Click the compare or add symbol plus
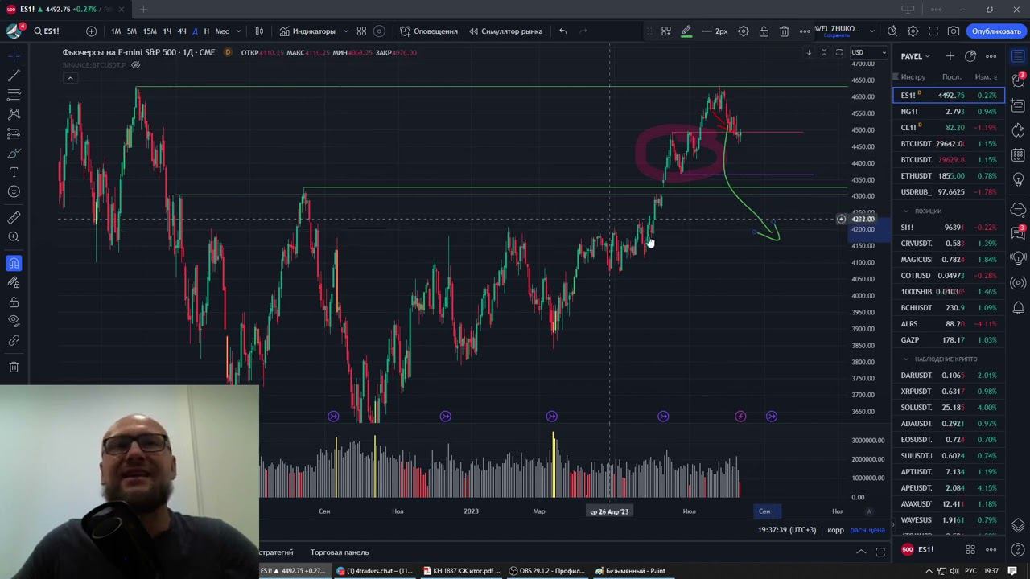The height and width of the screenshot is (579, 1030). (x=91, y=31)
